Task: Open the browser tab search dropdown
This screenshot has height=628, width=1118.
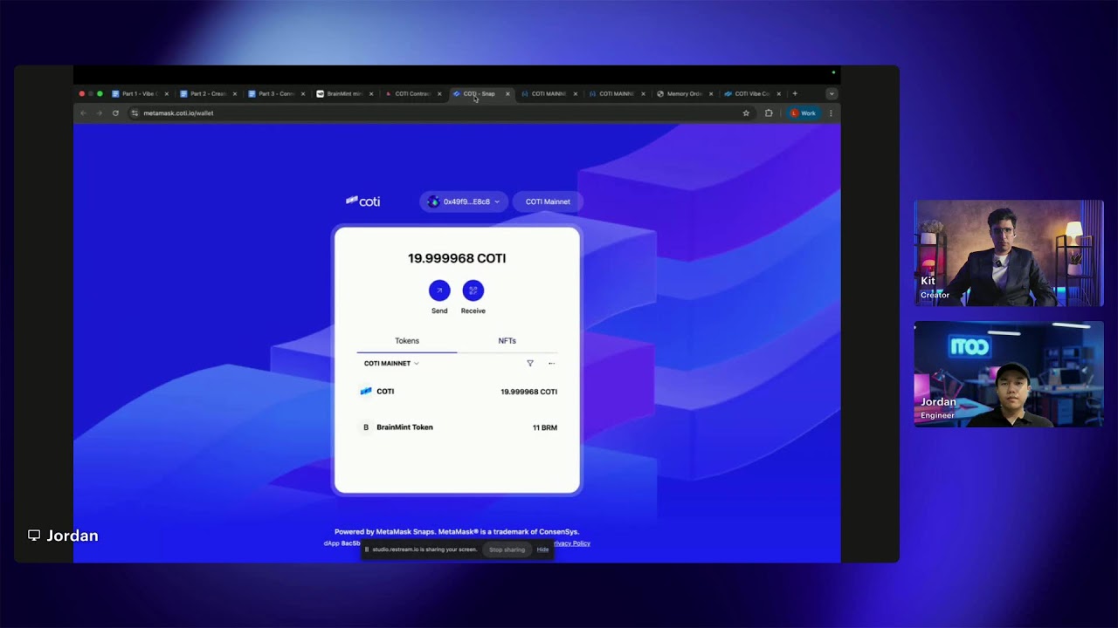Action: click(x=832, y=93)
